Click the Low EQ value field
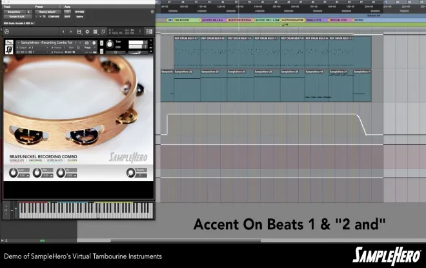 (x=24, y=176)
